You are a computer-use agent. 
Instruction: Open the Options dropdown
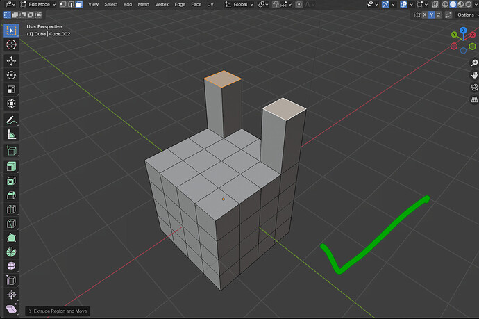(467, 15)
